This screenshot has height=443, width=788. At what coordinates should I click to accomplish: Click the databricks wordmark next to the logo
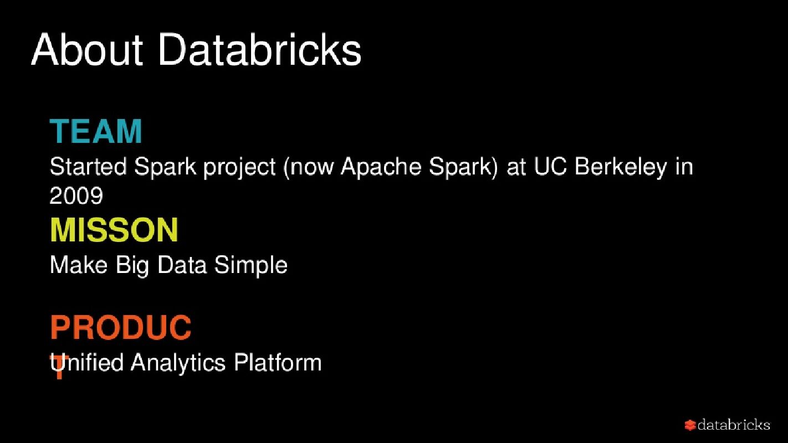point(734,425)
